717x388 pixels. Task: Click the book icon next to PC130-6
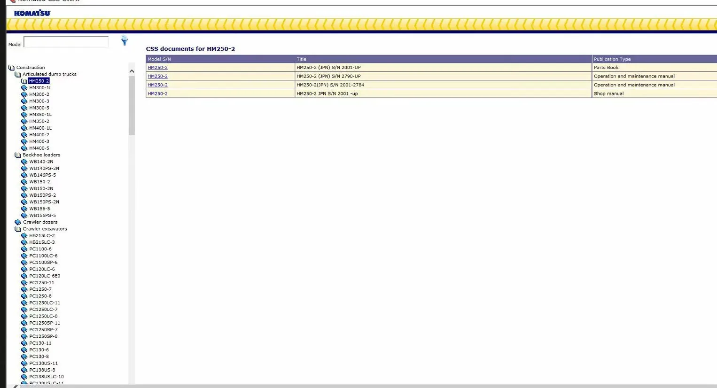24,350
